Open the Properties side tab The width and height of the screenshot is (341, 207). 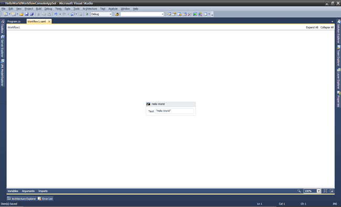tap(338, 99)
